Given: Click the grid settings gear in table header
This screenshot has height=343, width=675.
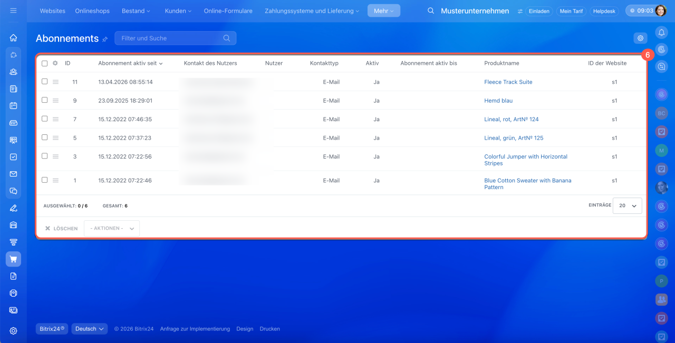Looking at the screenshot, I should pos(55,63).
